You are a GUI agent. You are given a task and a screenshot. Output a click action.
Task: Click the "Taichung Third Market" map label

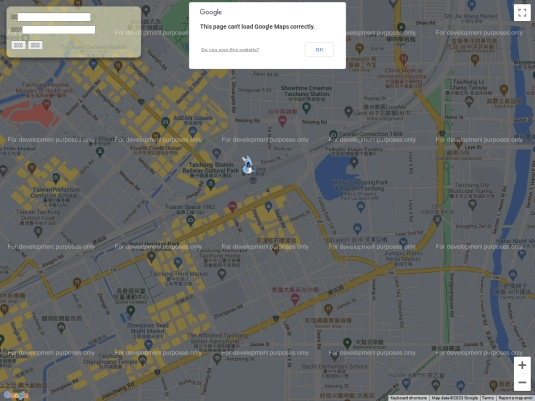178,274
